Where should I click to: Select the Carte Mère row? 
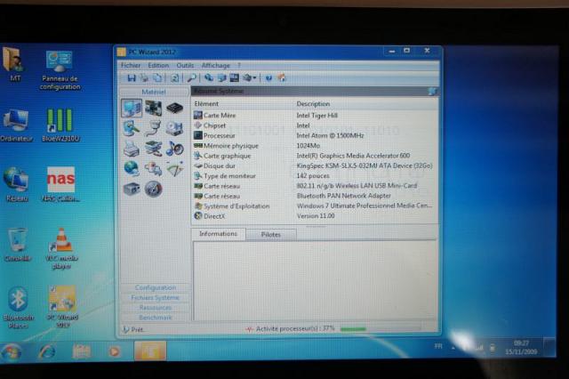(315, 116)
